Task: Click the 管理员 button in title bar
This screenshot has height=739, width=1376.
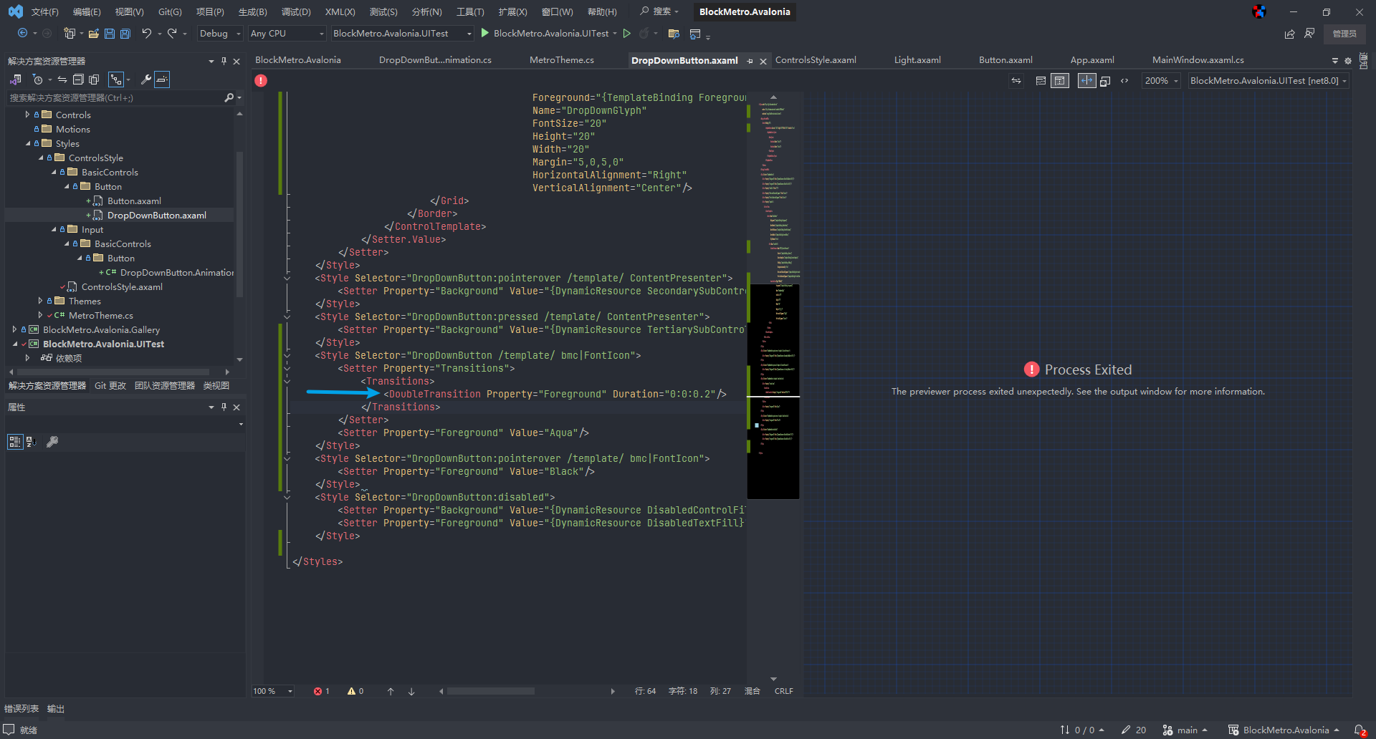Action: pos(1344,34)
